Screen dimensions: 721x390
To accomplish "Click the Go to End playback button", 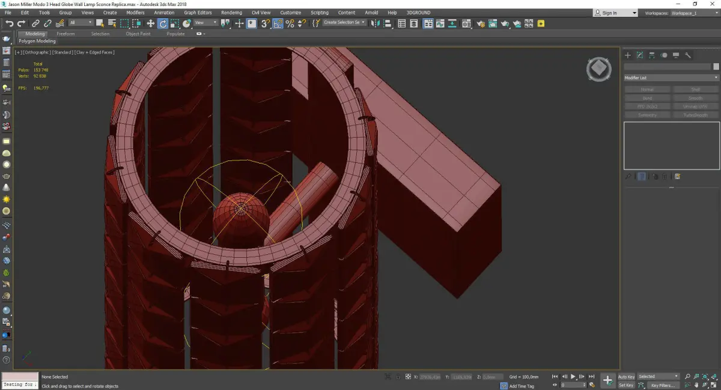I will tap(591, 377).
